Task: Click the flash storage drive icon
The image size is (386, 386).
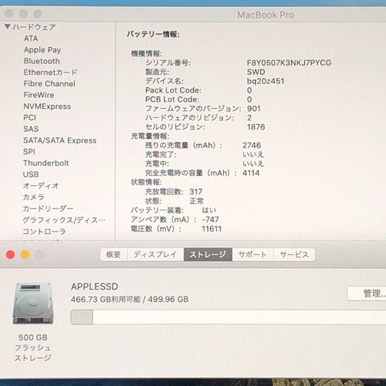Action: coord(33,303)
